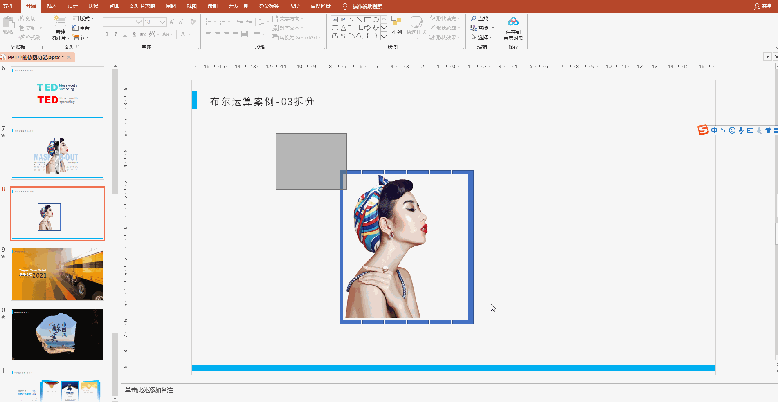The image size is (778, 402).
Task: Open slide 7 MASK-OUT thumbnail
Action: pos(58,153)
